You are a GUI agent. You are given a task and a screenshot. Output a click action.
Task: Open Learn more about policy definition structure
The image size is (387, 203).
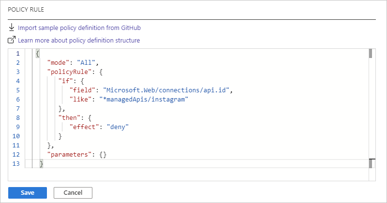79,40
